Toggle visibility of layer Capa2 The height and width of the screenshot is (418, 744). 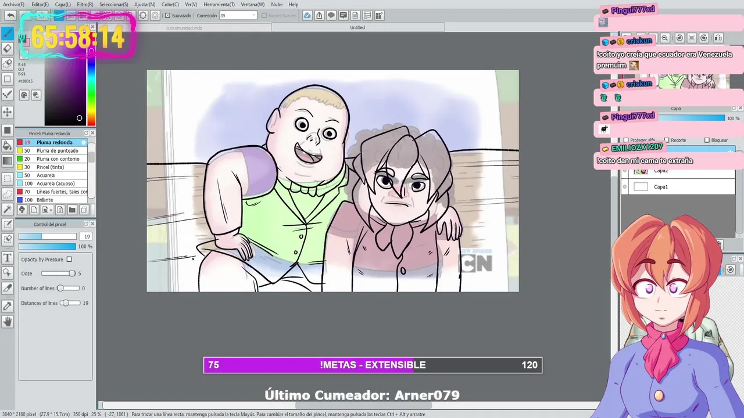(625, 171)
